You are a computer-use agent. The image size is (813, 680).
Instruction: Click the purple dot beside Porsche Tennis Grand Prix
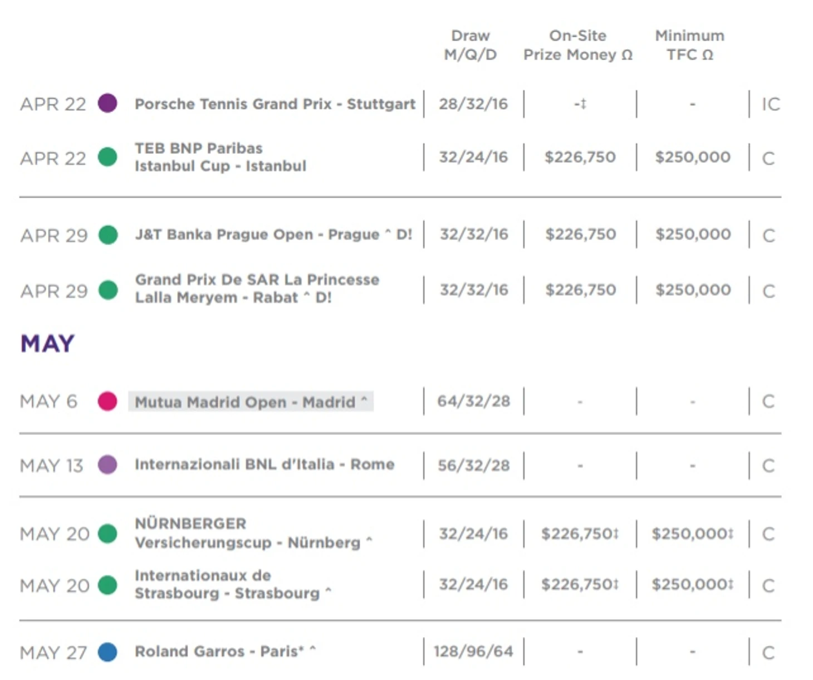[107, 103]
